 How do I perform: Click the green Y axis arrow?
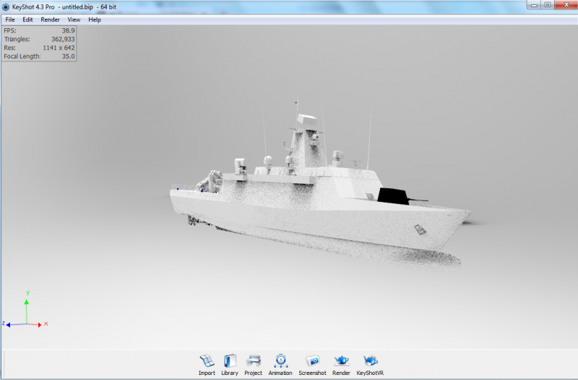coord(27,301)
